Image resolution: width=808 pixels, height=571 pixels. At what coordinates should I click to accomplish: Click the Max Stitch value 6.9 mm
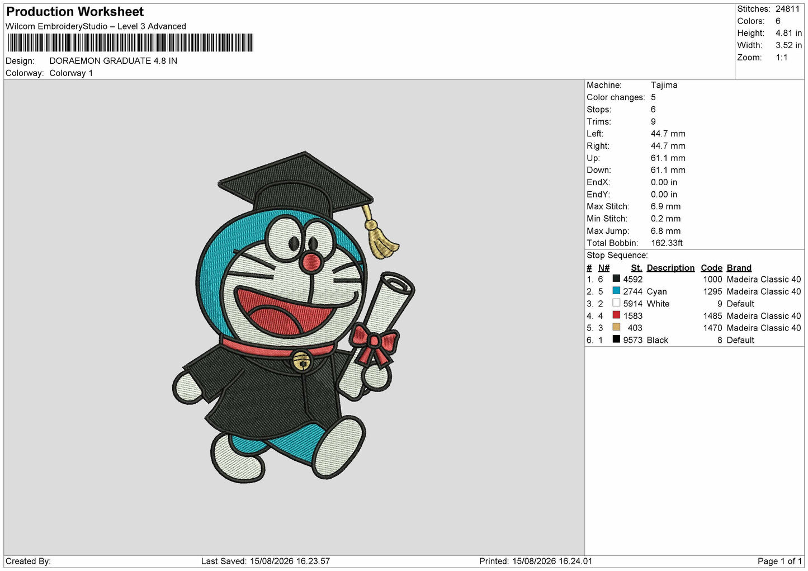pyautogui.click(x=665, y=206)
